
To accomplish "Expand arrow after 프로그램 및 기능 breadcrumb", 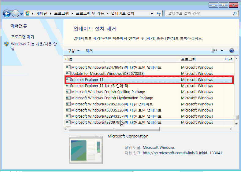I will (108, 13).
